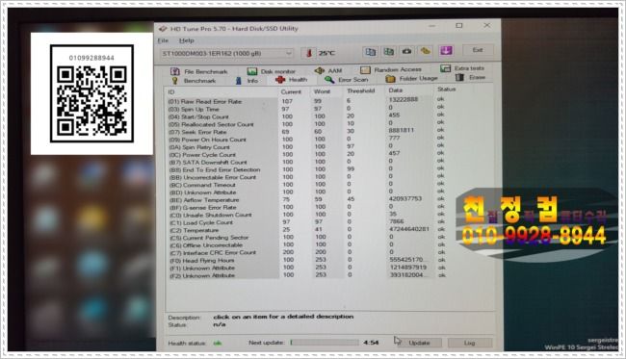The image size is (626, 359).
Task: Click the Health status ok indicator
Action: coord(218,343)
